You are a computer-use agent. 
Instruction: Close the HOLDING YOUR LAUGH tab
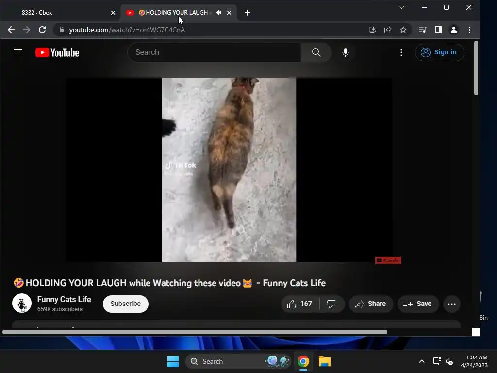[229, 13]
